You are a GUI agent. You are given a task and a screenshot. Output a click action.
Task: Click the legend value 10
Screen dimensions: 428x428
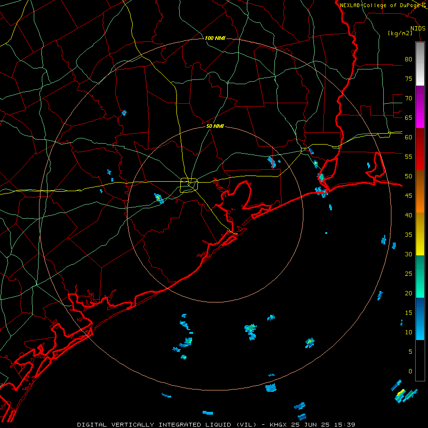(x=409, y=332)
